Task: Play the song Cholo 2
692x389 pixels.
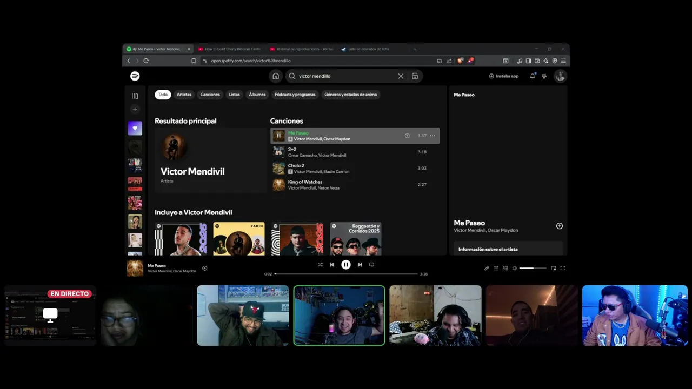Action: coord(278,168)
